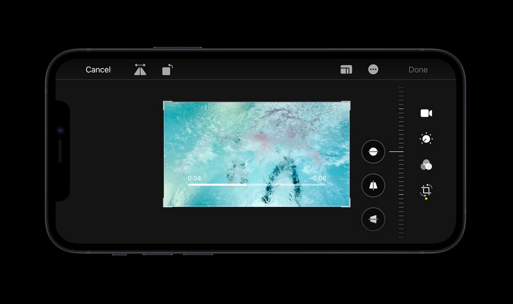Select the Crop and rotate tab
Screen dimensions: 513x304
coord(426,191)
